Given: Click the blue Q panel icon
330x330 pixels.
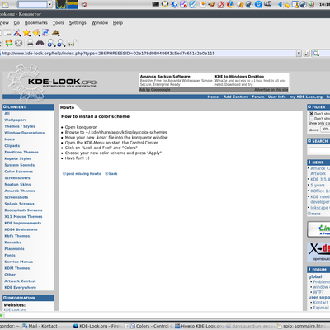Looking at the screenshot, I should point(258,4).
